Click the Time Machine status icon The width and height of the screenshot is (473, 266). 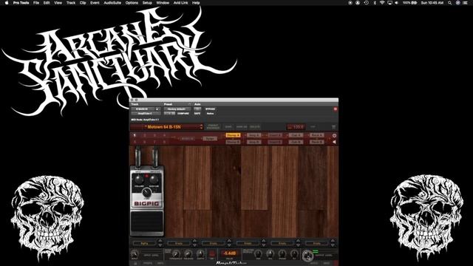[366, 3]
